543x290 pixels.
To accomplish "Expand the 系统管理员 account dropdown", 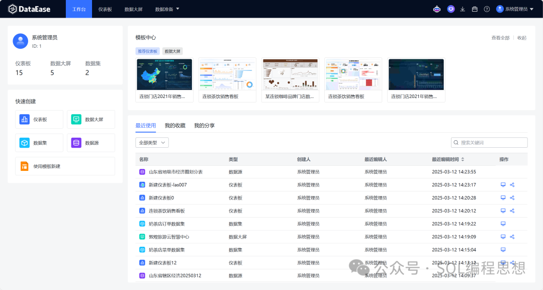I will click(x=515, y=9).
